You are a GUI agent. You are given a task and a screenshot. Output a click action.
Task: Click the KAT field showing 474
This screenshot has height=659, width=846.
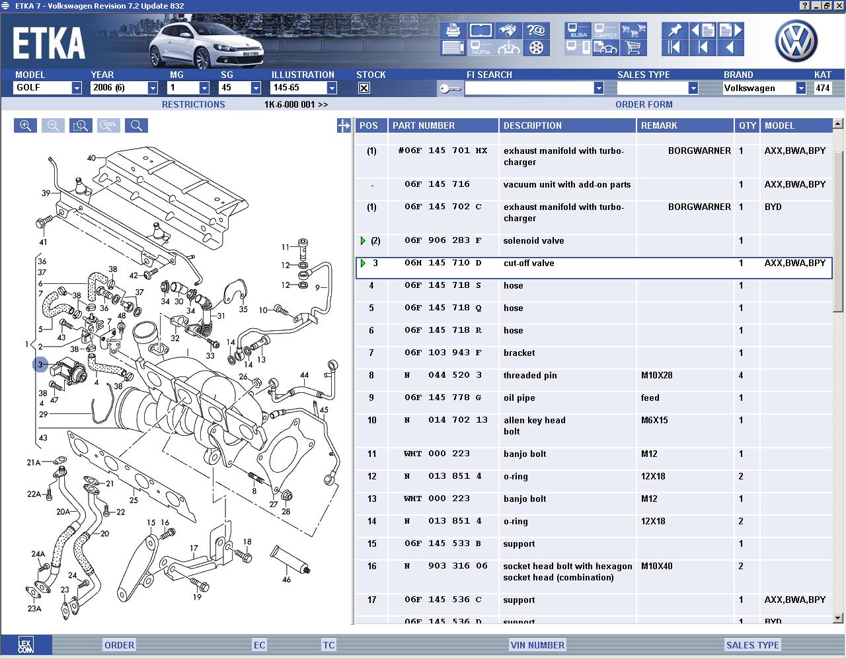(822, 88)
